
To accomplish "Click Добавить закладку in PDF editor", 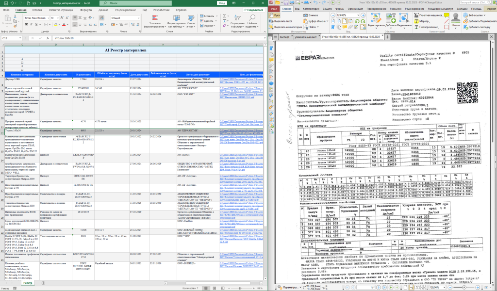I will (x=477, y=27).
